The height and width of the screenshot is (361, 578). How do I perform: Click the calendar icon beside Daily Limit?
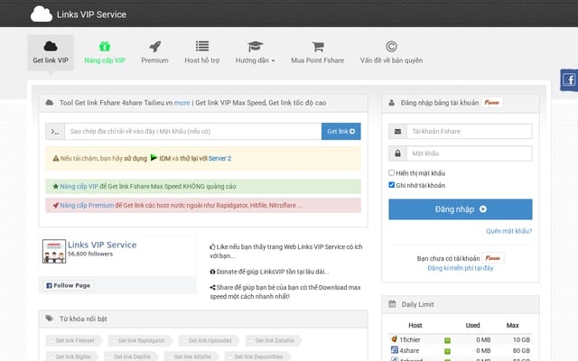392,304
